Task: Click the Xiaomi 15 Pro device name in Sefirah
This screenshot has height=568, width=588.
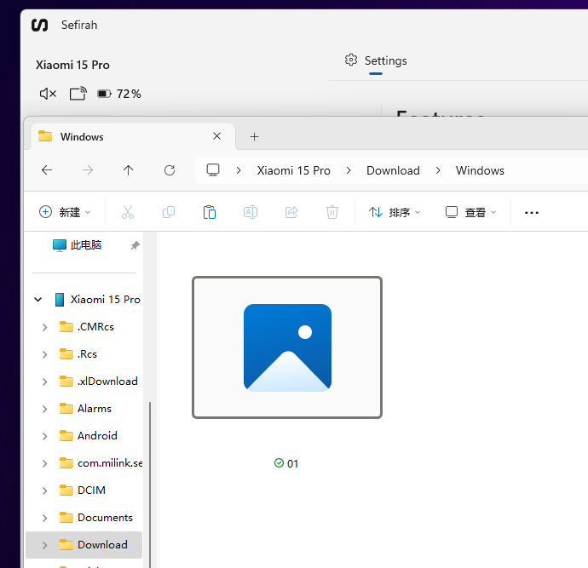Action: [x=72, y=65]
